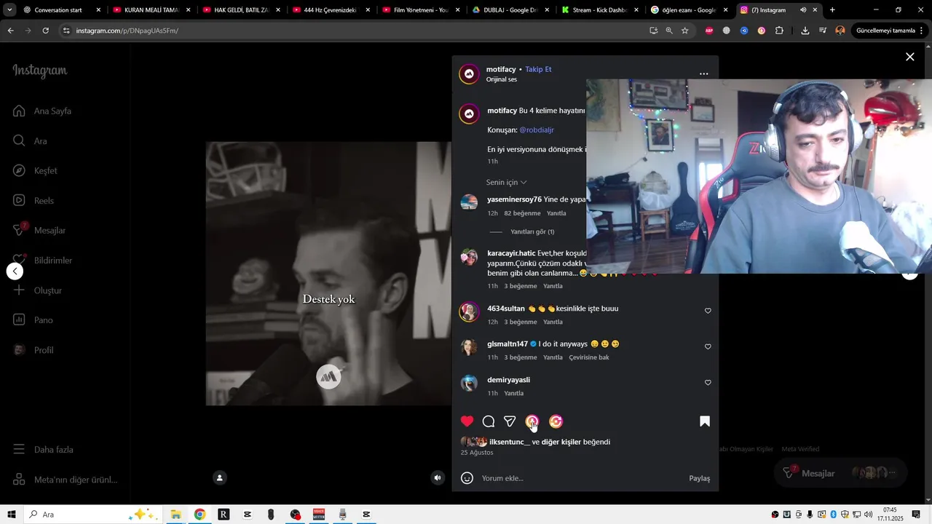Screen dimensions: 932x524
Task: Open the floating Mesajlar chat widget
Action: tap(840, 473)
